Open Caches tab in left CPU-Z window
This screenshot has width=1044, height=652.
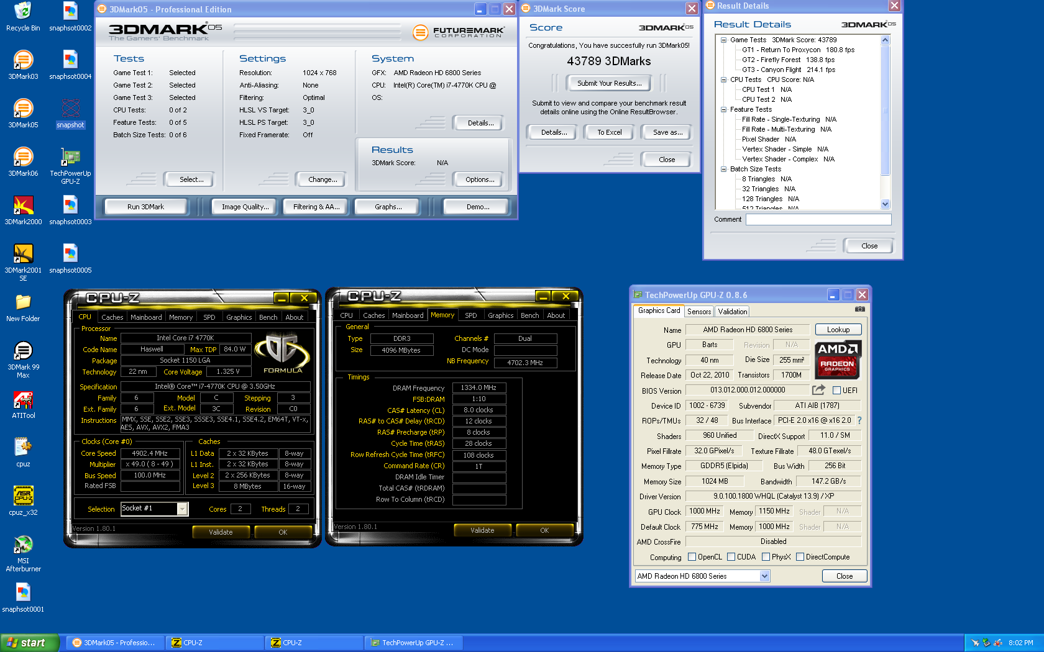click(112, 317)
